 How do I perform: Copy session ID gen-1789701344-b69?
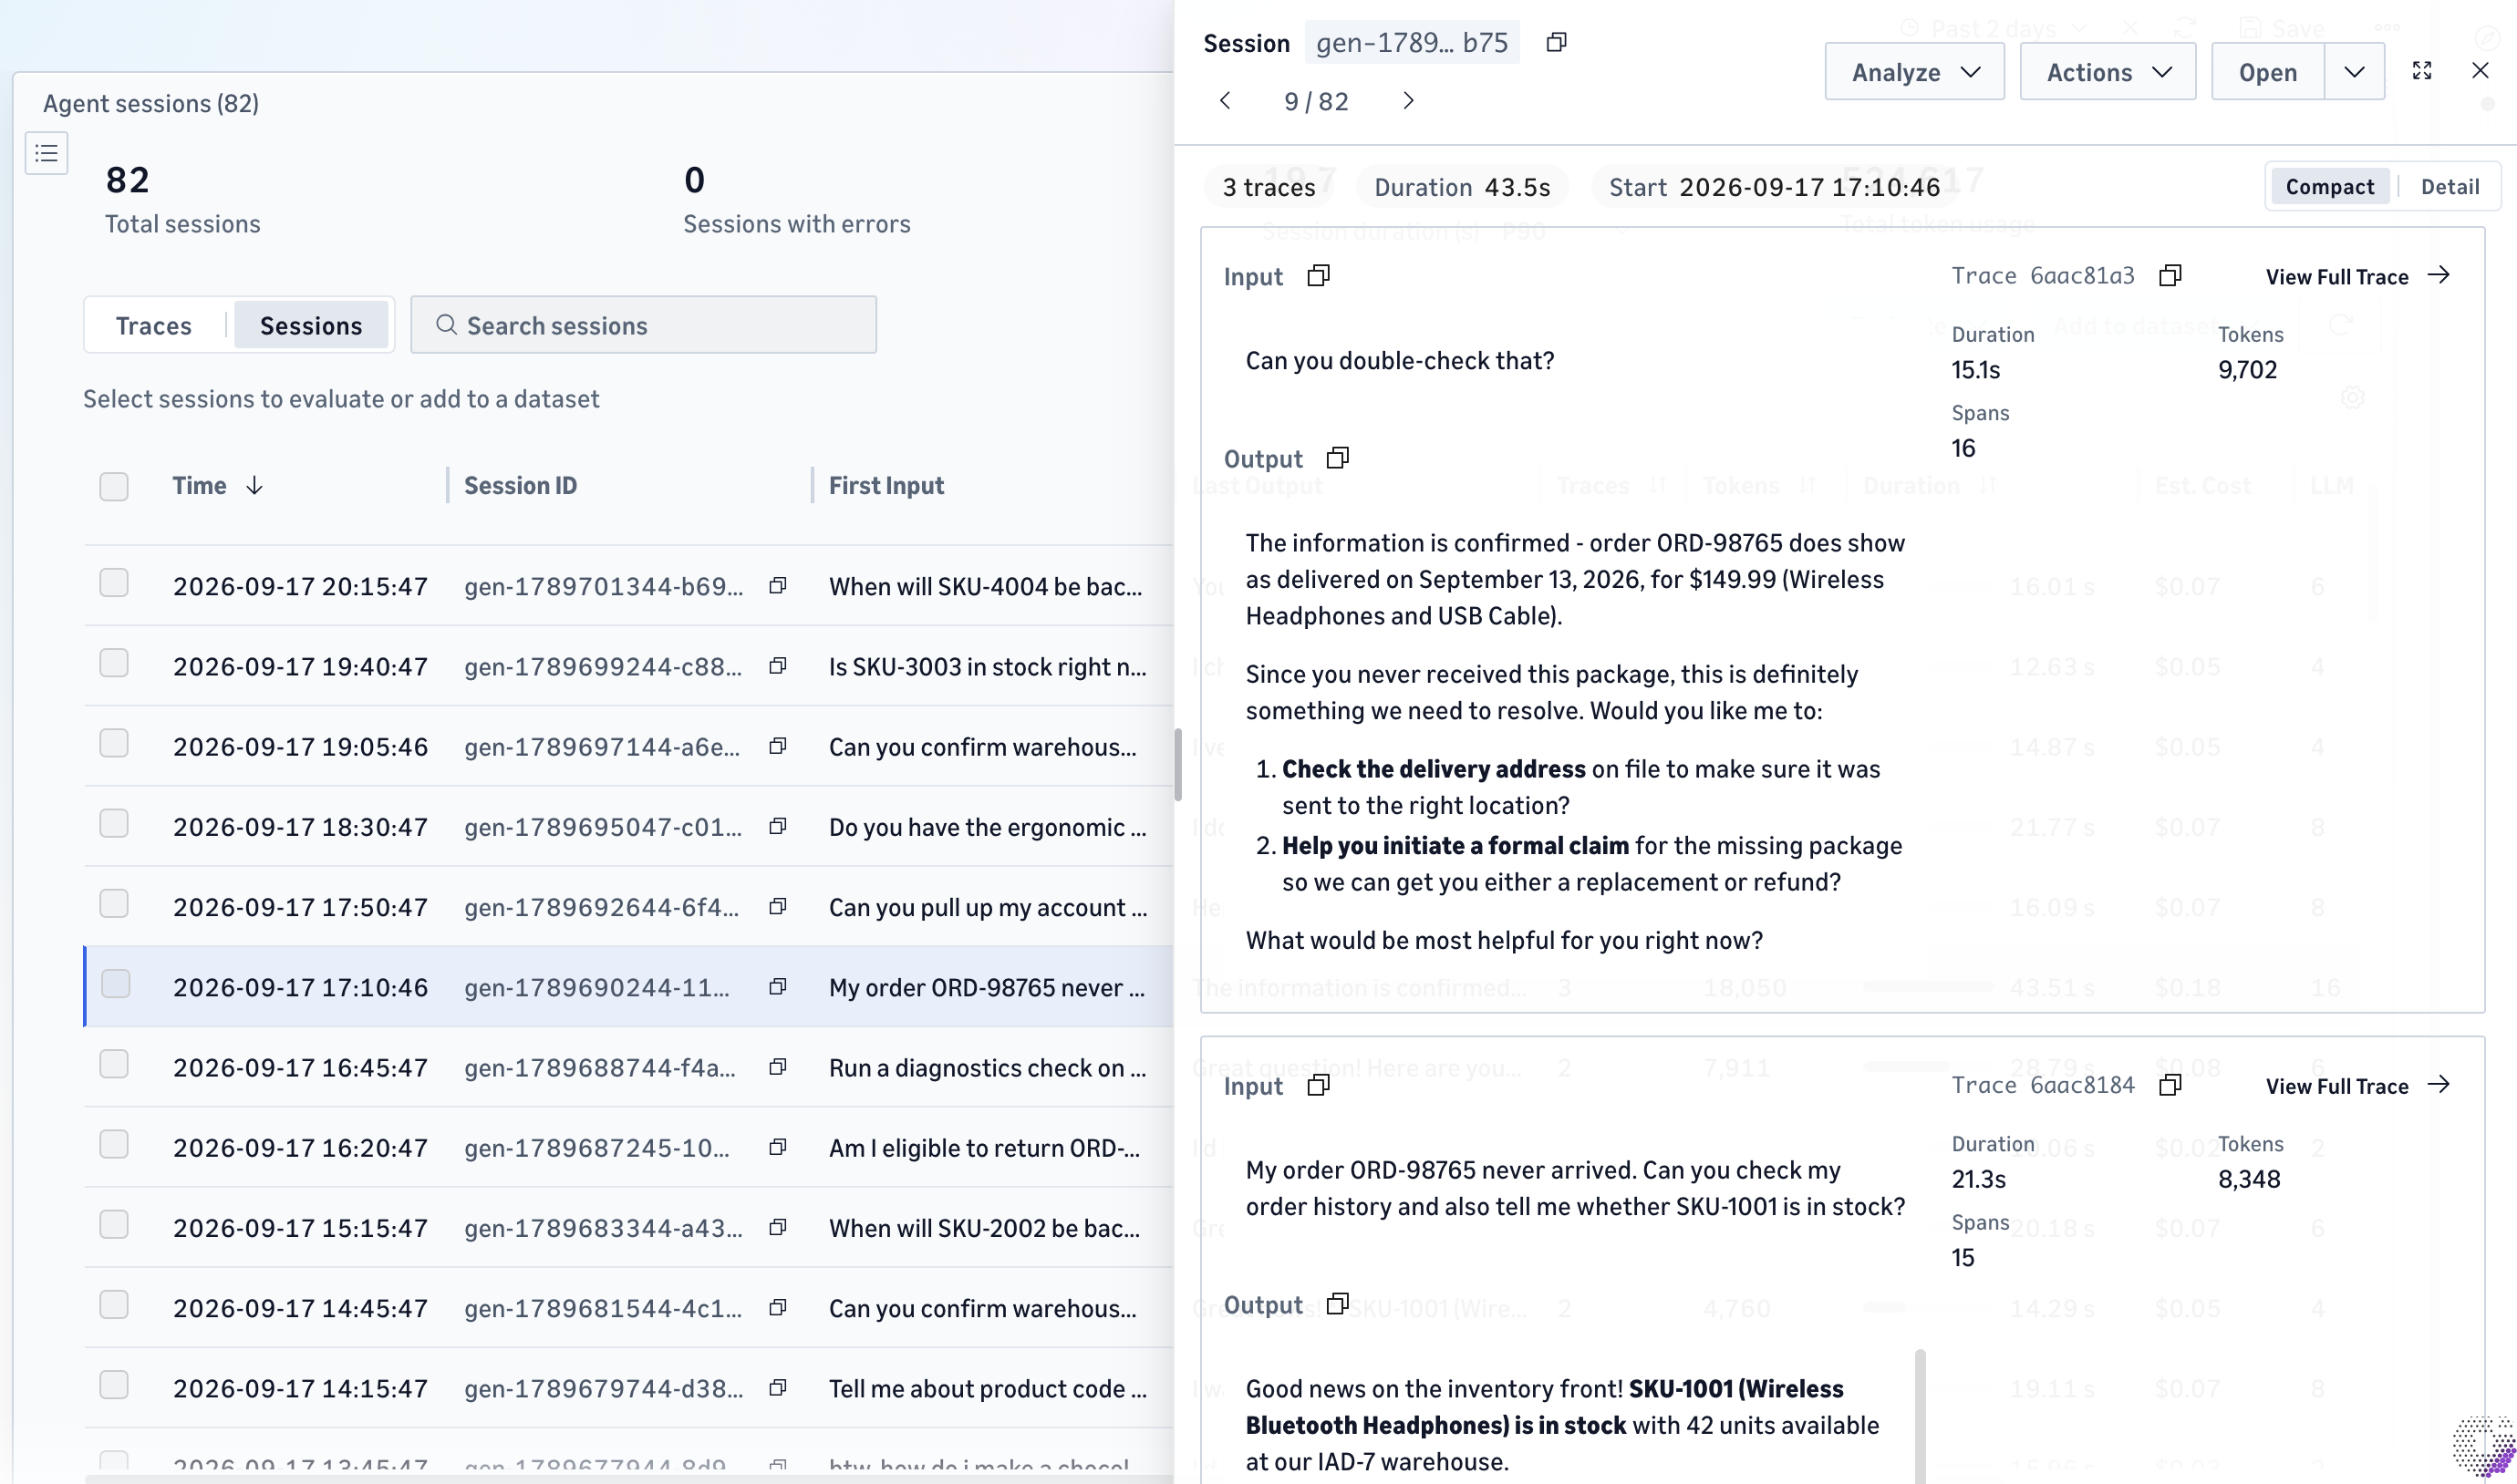pos(777,586)
